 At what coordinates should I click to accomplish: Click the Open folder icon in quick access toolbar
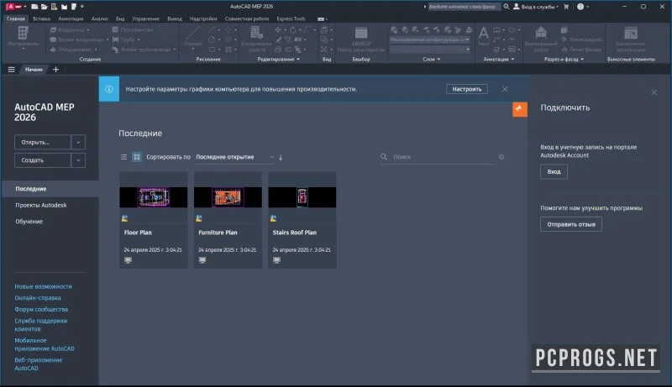tap(45, 7)
